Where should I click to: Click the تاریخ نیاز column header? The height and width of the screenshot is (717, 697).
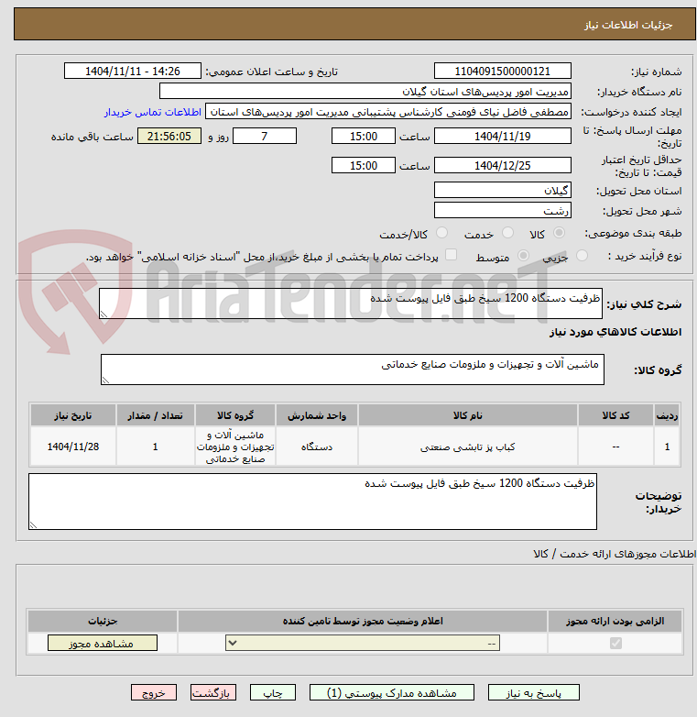[x=73, y=415]
